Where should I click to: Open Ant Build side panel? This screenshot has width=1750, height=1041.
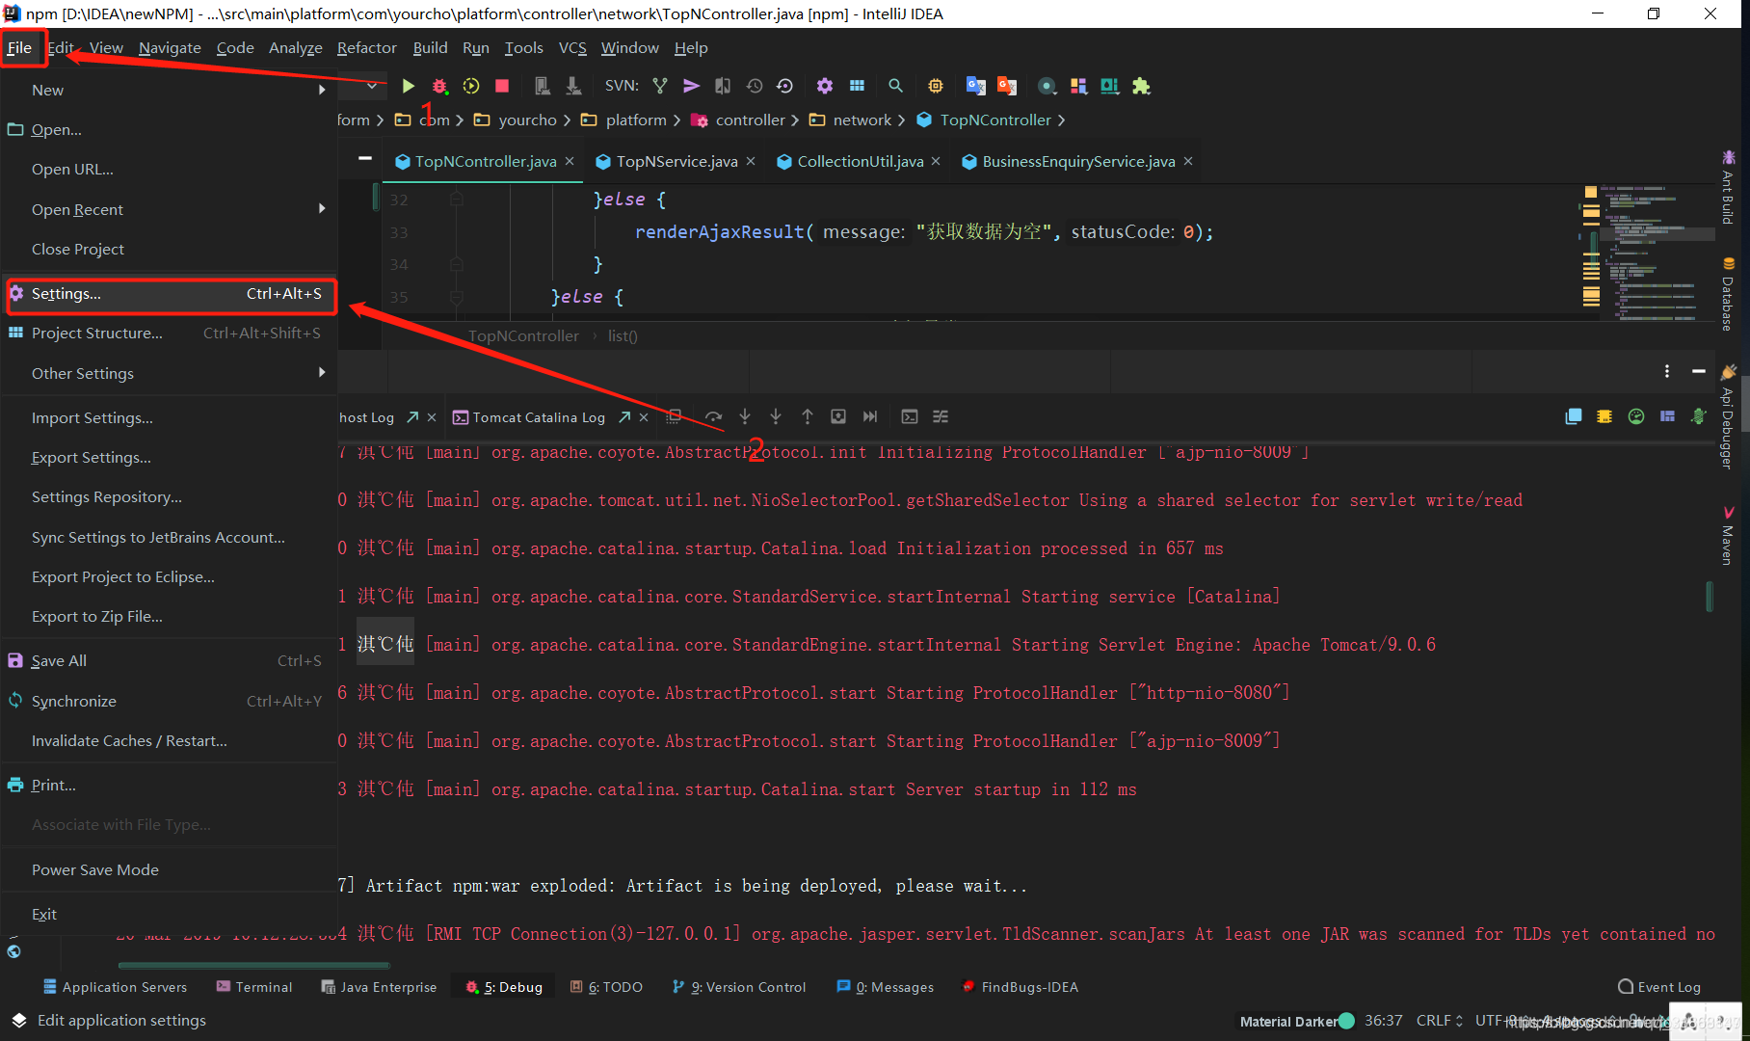(1728, 188)
